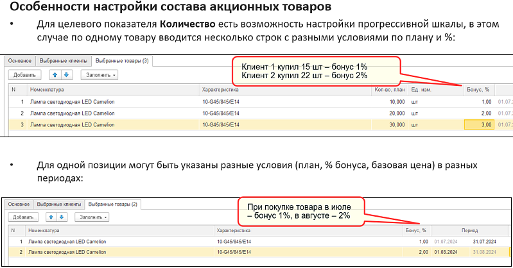Click period start date 01.07.2024 in lower table
513x268 pixels.
pos(446,242)
